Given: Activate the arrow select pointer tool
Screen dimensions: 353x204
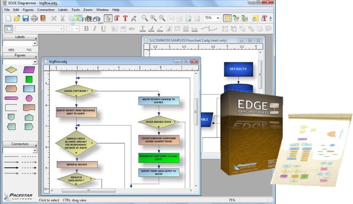Looking at the screenshot, I should pos(108,18).
